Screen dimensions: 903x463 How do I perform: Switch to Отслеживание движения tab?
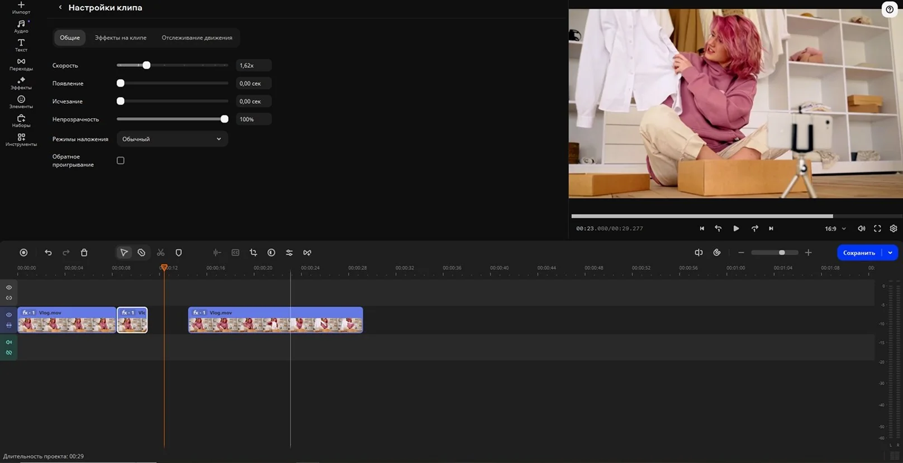(197, 38)
